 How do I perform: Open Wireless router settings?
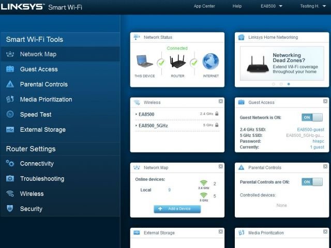(60, 194)
